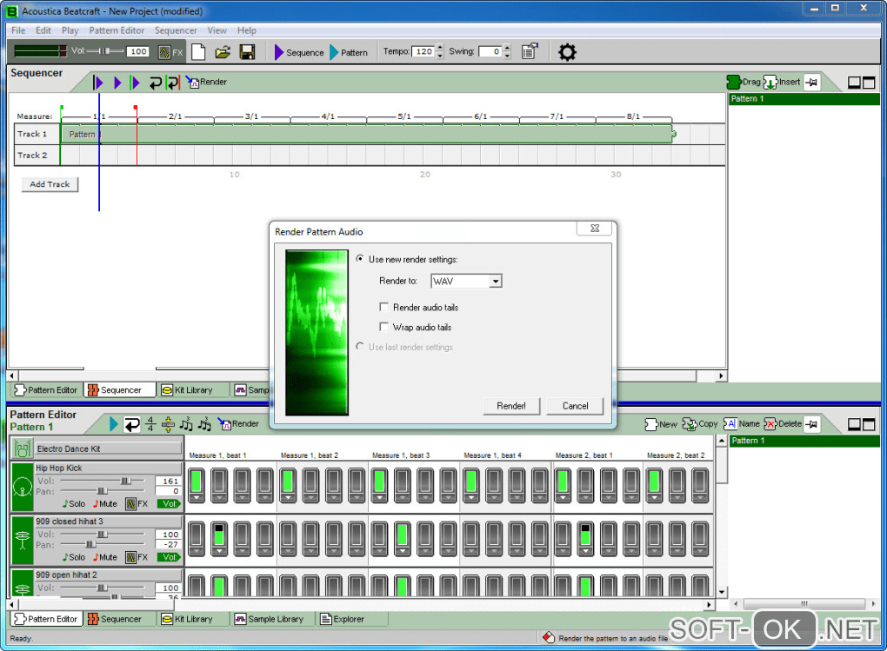This screenshot has width=887, height=651.
Task: Open Electro Dance Kit name selector
Action: [109, 449]
